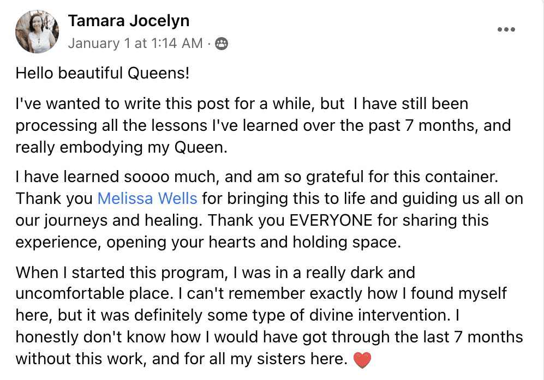Click the red heart emoji

point(362,359)
